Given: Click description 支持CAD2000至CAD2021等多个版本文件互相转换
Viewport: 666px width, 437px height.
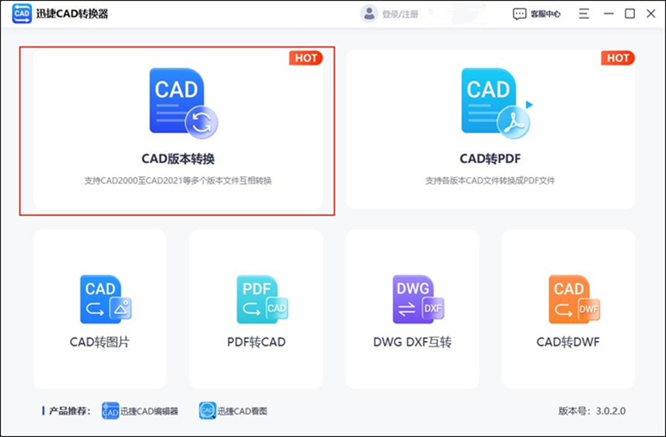Looking at the screenshot, I should [178, 180].
